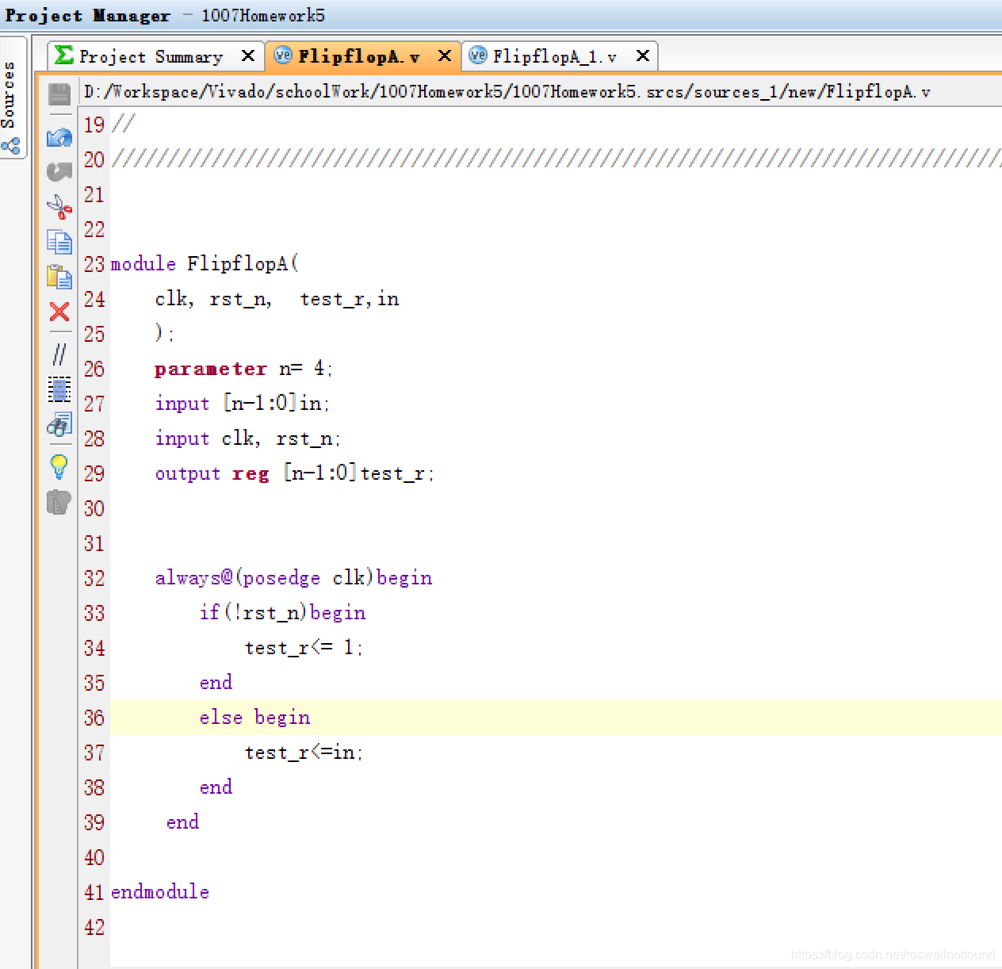Image resolution: width=1002 pixels, height=969 pixels.
Task: Close the Project Summary tab
Action: (x=248, y=56)
